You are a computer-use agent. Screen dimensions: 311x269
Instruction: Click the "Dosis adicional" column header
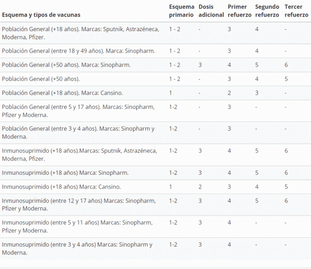pos(209,11)
